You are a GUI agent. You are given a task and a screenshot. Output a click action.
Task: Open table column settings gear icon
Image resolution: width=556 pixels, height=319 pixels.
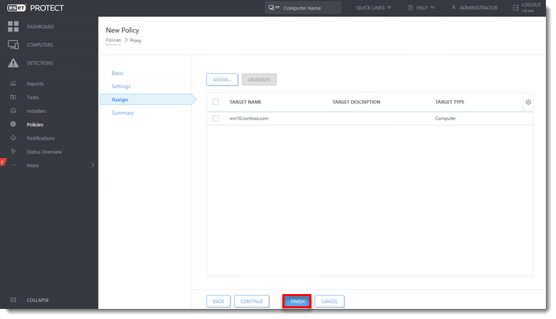coord(528,102)
